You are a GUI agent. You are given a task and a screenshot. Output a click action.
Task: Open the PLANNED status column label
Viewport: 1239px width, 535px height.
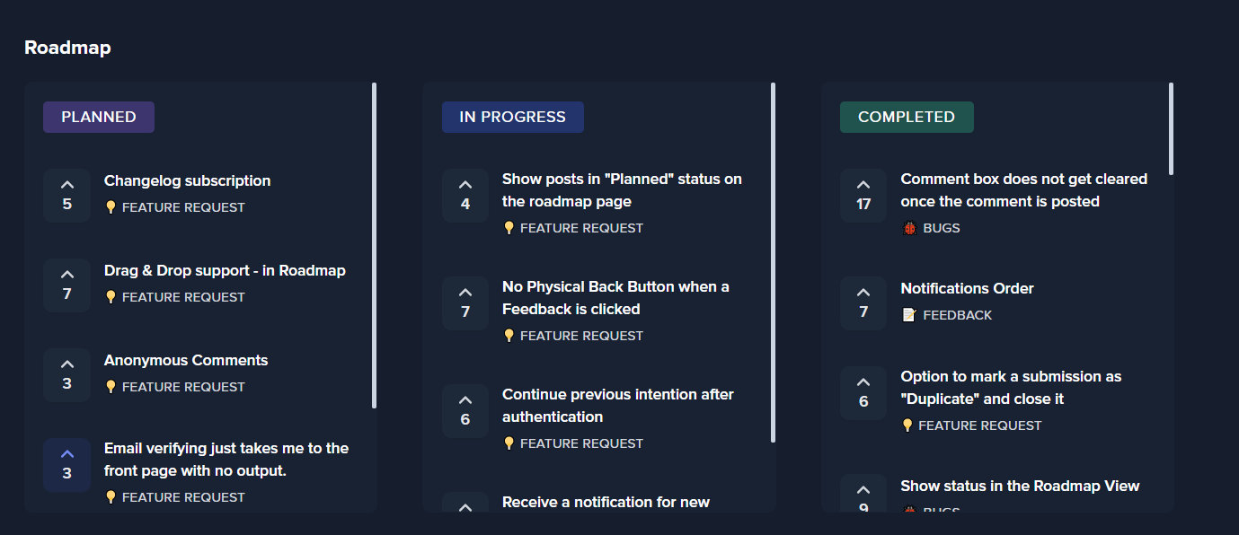point(99,117)
